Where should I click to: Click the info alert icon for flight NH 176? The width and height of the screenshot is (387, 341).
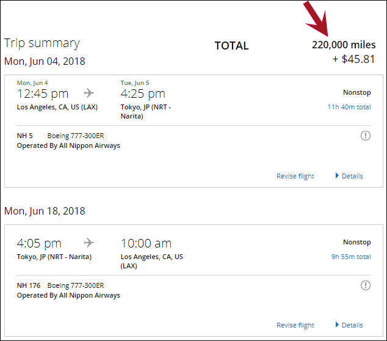365,285
